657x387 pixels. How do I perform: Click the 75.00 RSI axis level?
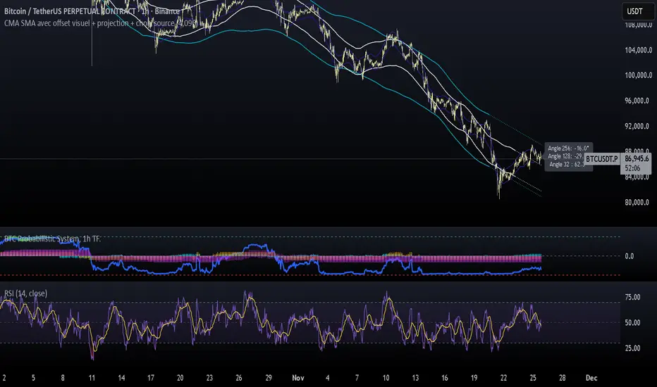click(x=633, y=298)
